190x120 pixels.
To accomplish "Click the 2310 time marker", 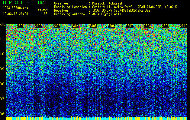I will (184, 26).
